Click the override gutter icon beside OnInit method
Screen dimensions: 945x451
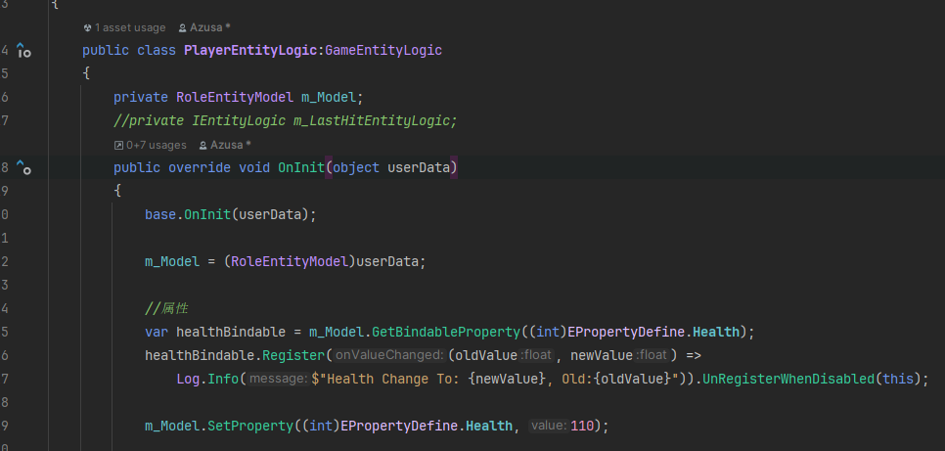pyautogui.click(x=24, y=168)
